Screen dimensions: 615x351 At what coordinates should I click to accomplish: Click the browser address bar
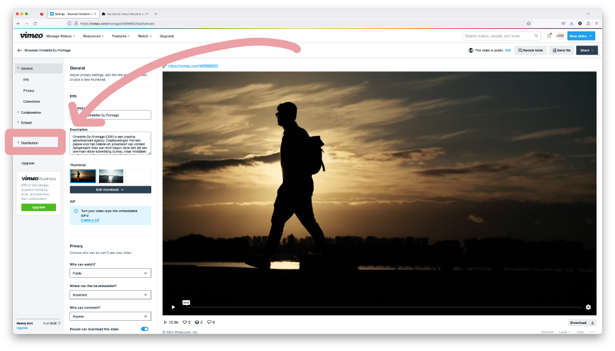(x=298, y=23)
